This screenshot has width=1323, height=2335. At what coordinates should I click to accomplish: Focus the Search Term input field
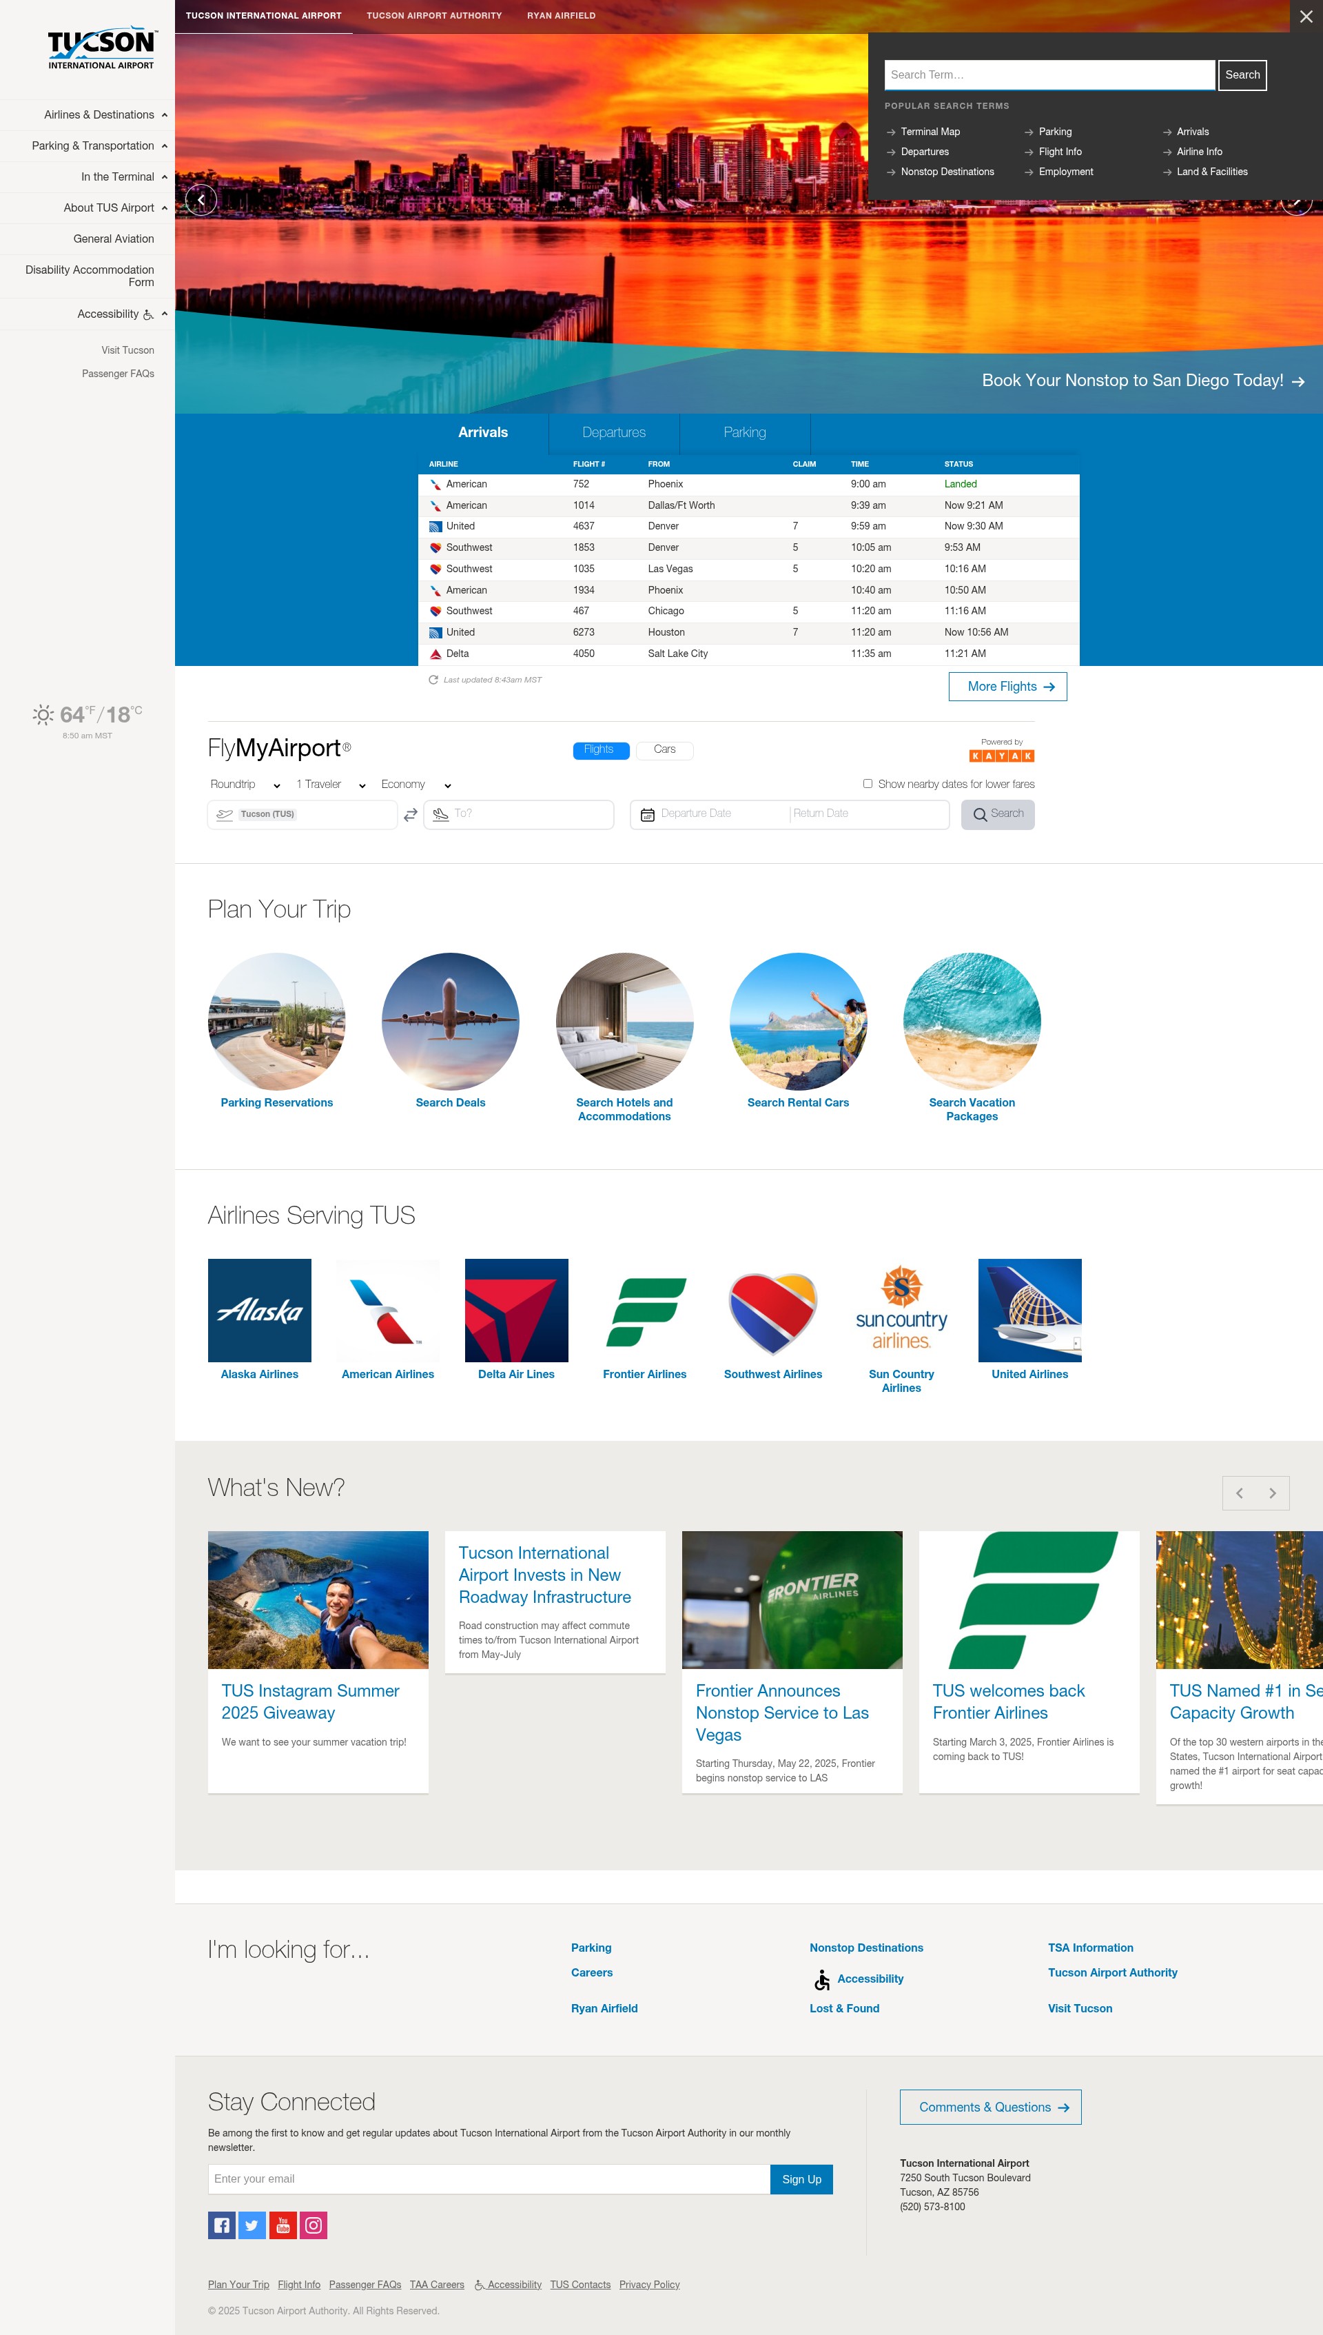click(1049, 75)
